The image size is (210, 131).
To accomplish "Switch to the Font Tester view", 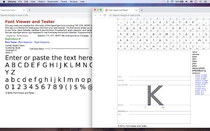I will pyautogui.click(x=11, y=42).
